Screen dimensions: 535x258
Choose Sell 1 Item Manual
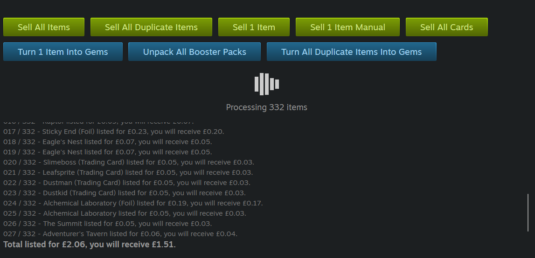[x=347, y=27]
